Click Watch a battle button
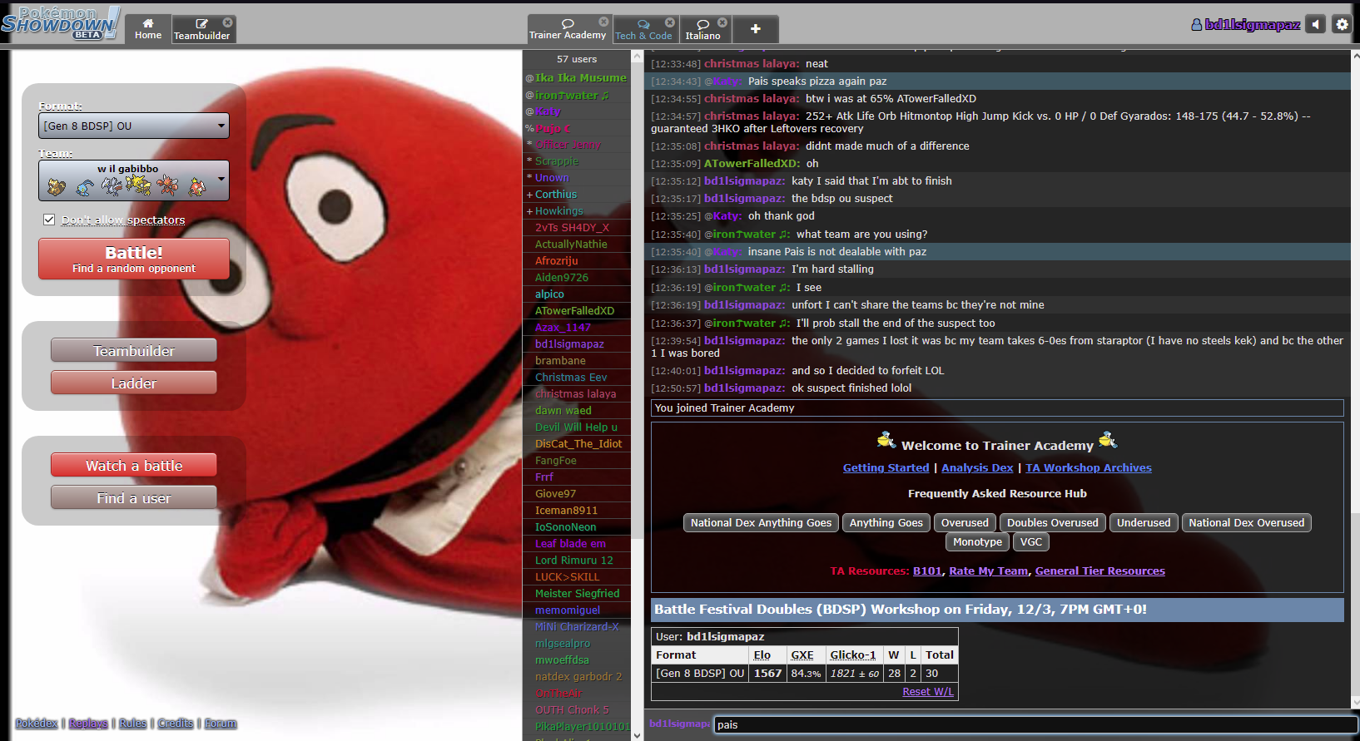The height and width of the screenshot is (741, 1360). point(133,466)
